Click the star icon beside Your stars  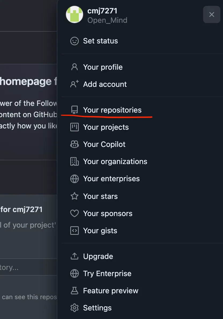[x=74, y=196]
